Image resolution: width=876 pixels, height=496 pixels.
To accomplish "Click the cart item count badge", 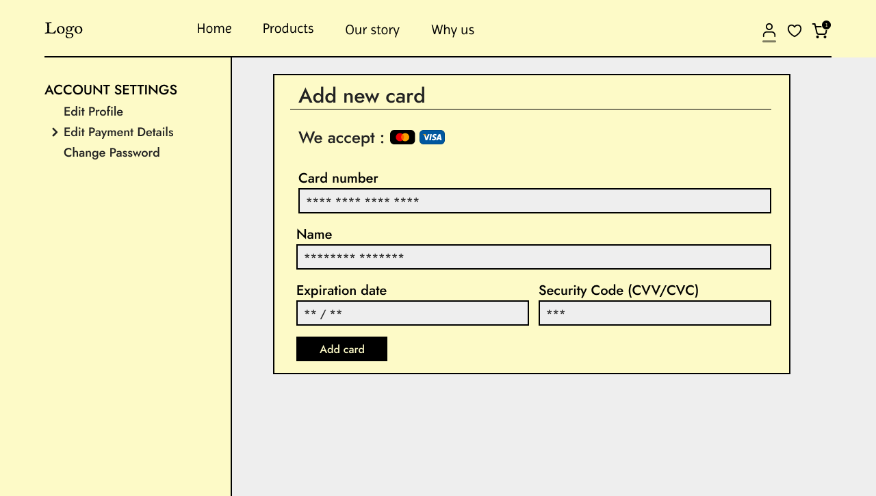I will [x=827, y=25].
